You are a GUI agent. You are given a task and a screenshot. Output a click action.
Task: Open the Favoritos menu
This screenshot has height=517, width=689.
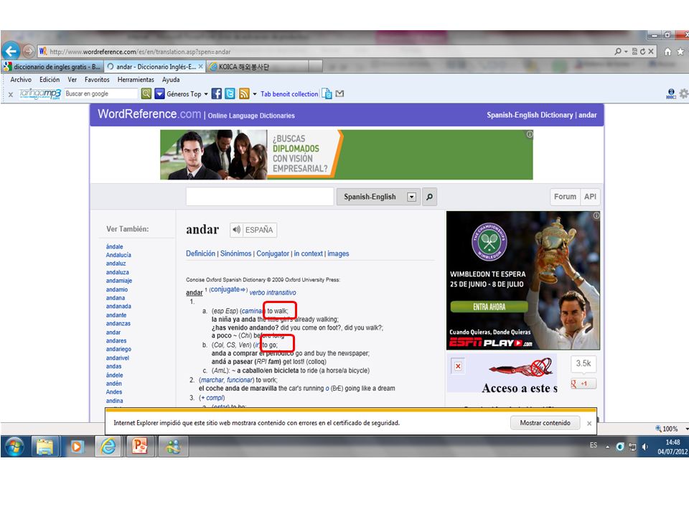click(97, 80)
